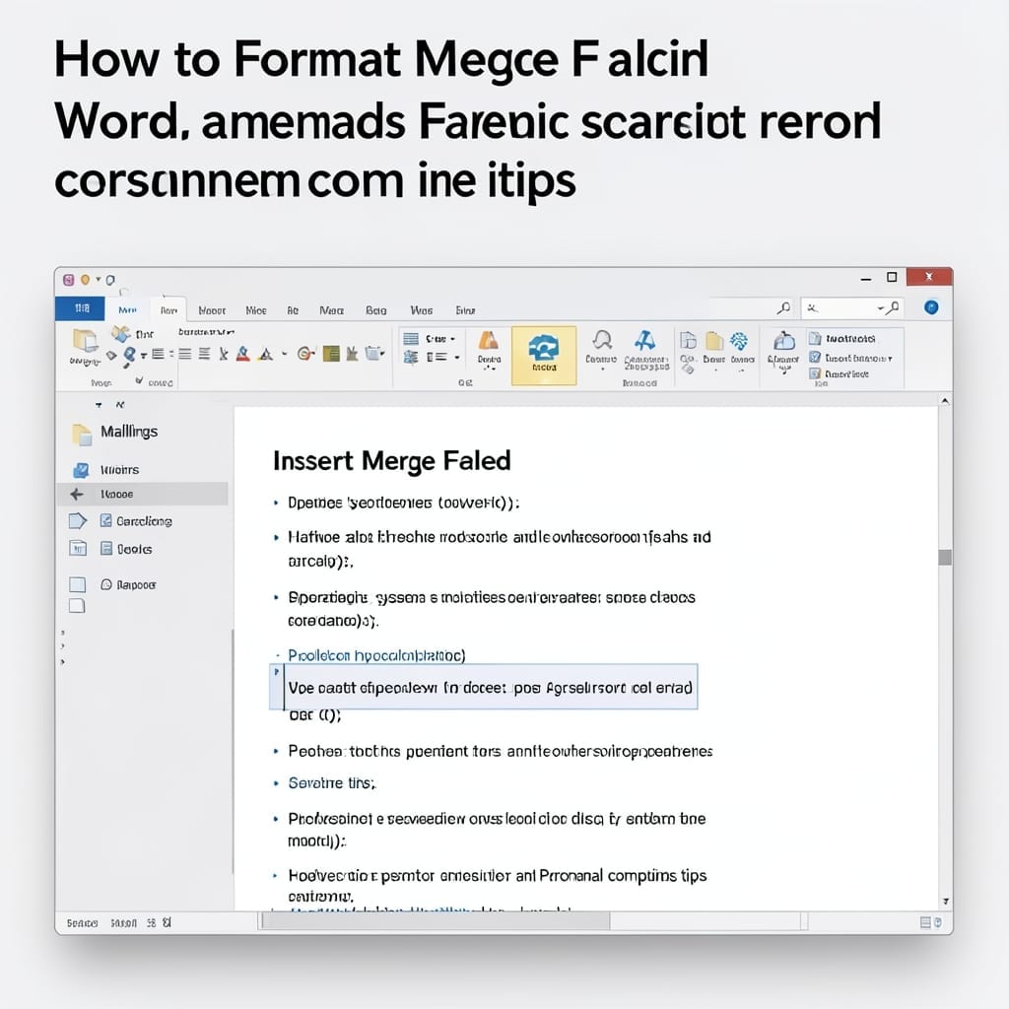Screen dimensions: 1009x1009
Task: Switch to the 'Wos' ribbon tab
Action: tap(422, 310)
